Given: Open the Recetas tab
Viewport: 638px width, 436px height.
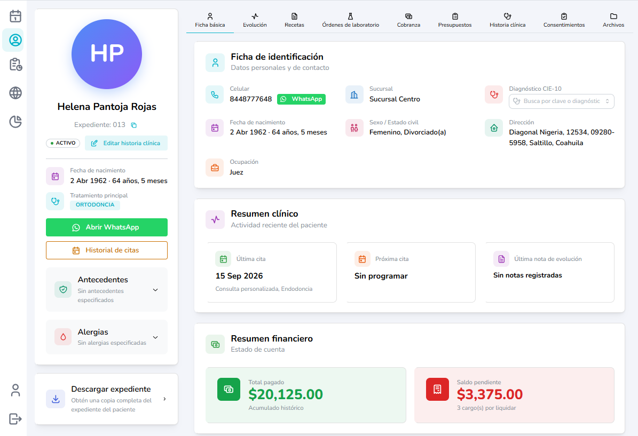Looking at the screenshot, I should [x=295, y=20].
